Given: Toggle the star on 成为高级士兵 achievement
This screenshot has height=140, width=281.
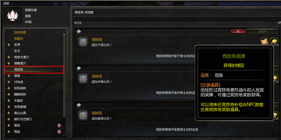Looking at the screenshot, I should pos(79,105).
